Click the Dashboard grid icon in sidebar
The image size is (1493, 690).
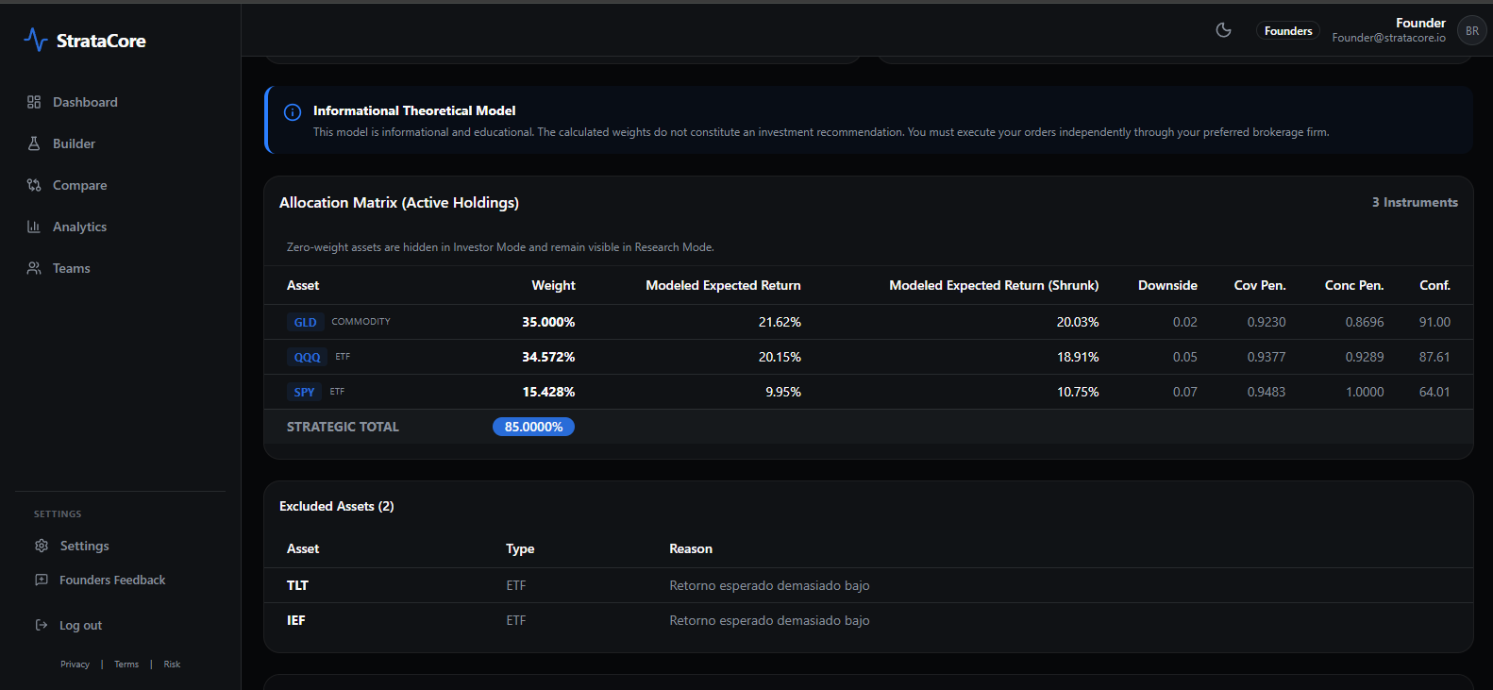pos(34,102)
